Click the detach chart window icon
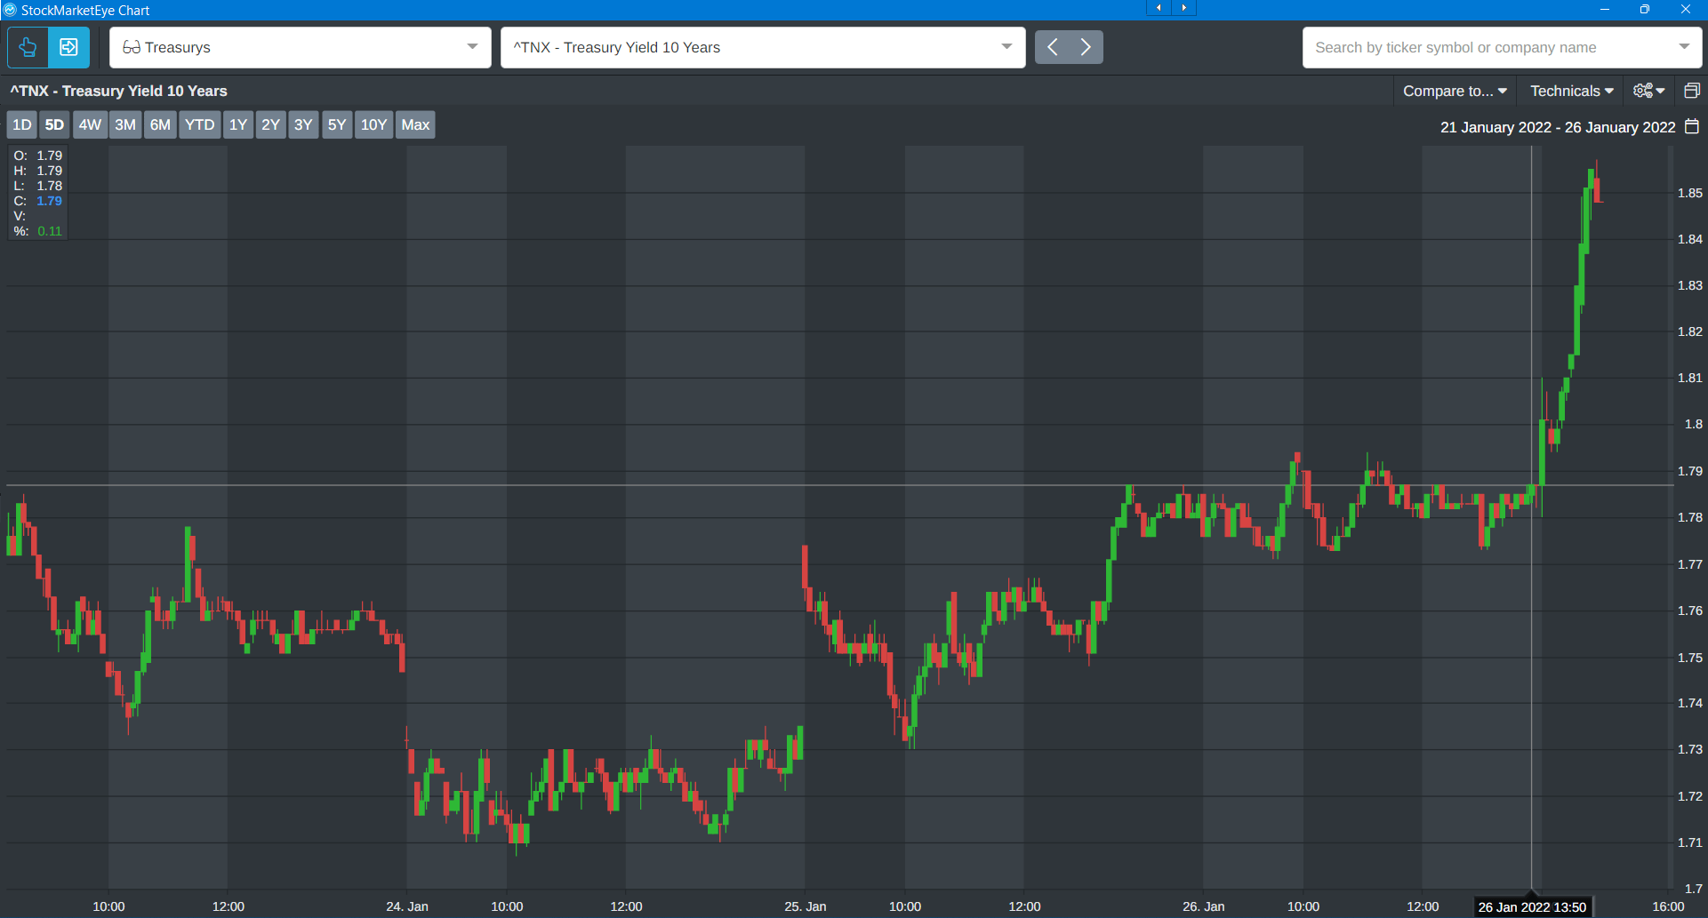 1692,91
